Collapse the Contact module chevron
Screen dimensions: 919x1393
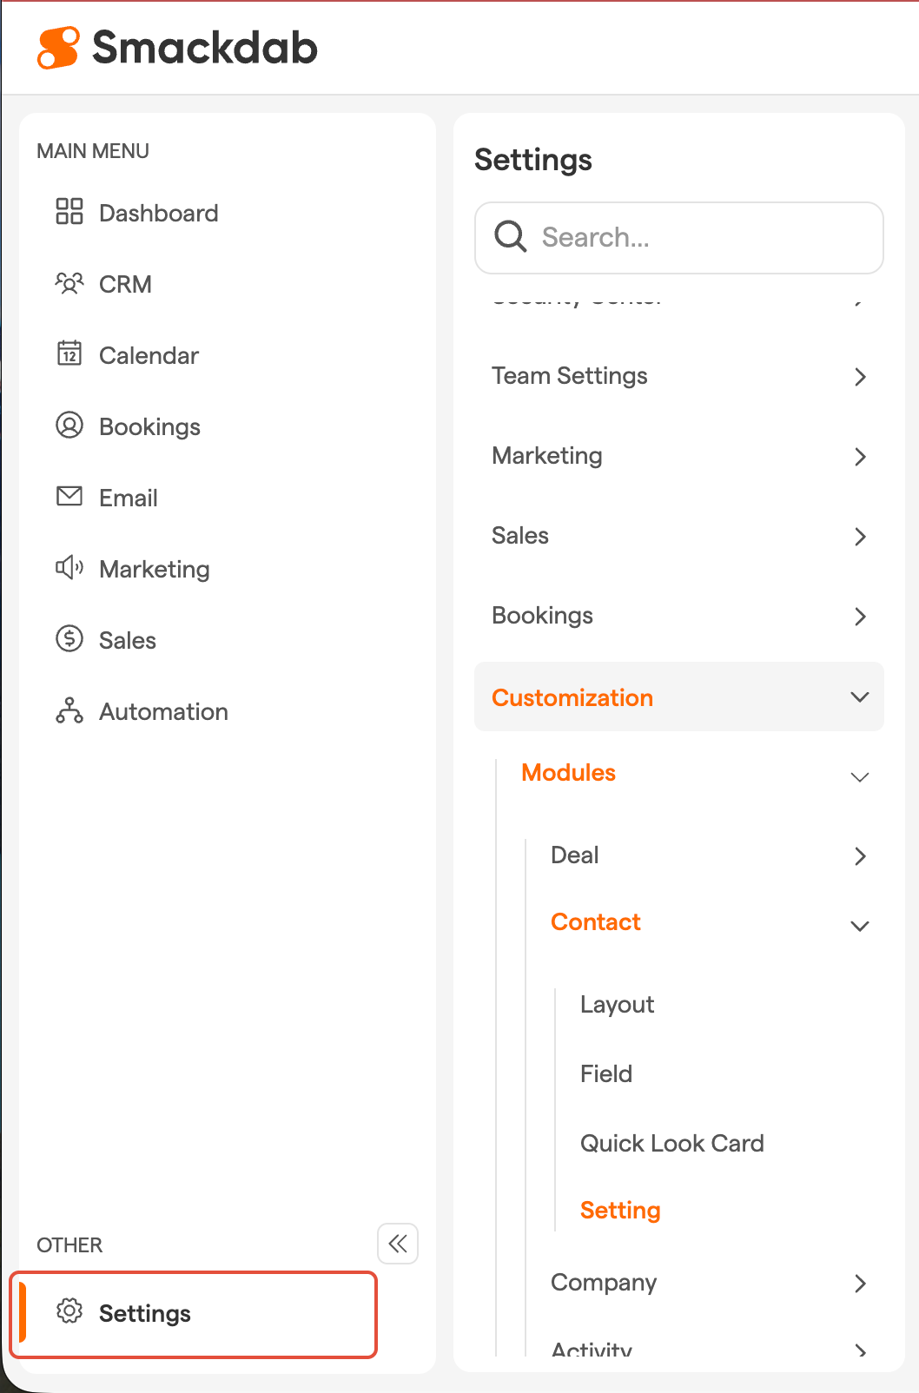(860, 926)
